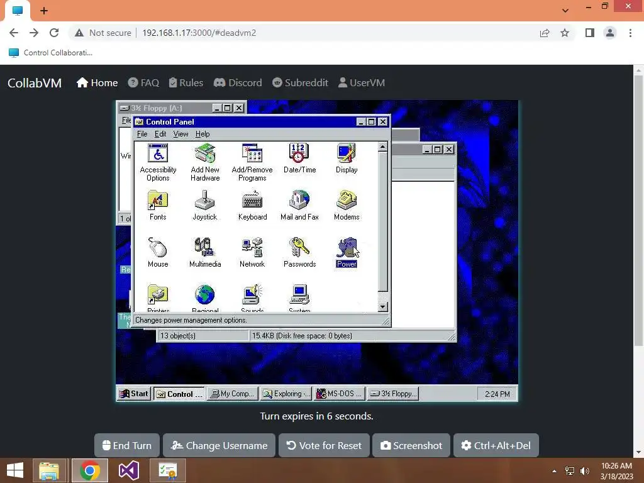Reload the page in Chrome
The height and width of the screenshot is (483, 644).
(x=54, y=33)
